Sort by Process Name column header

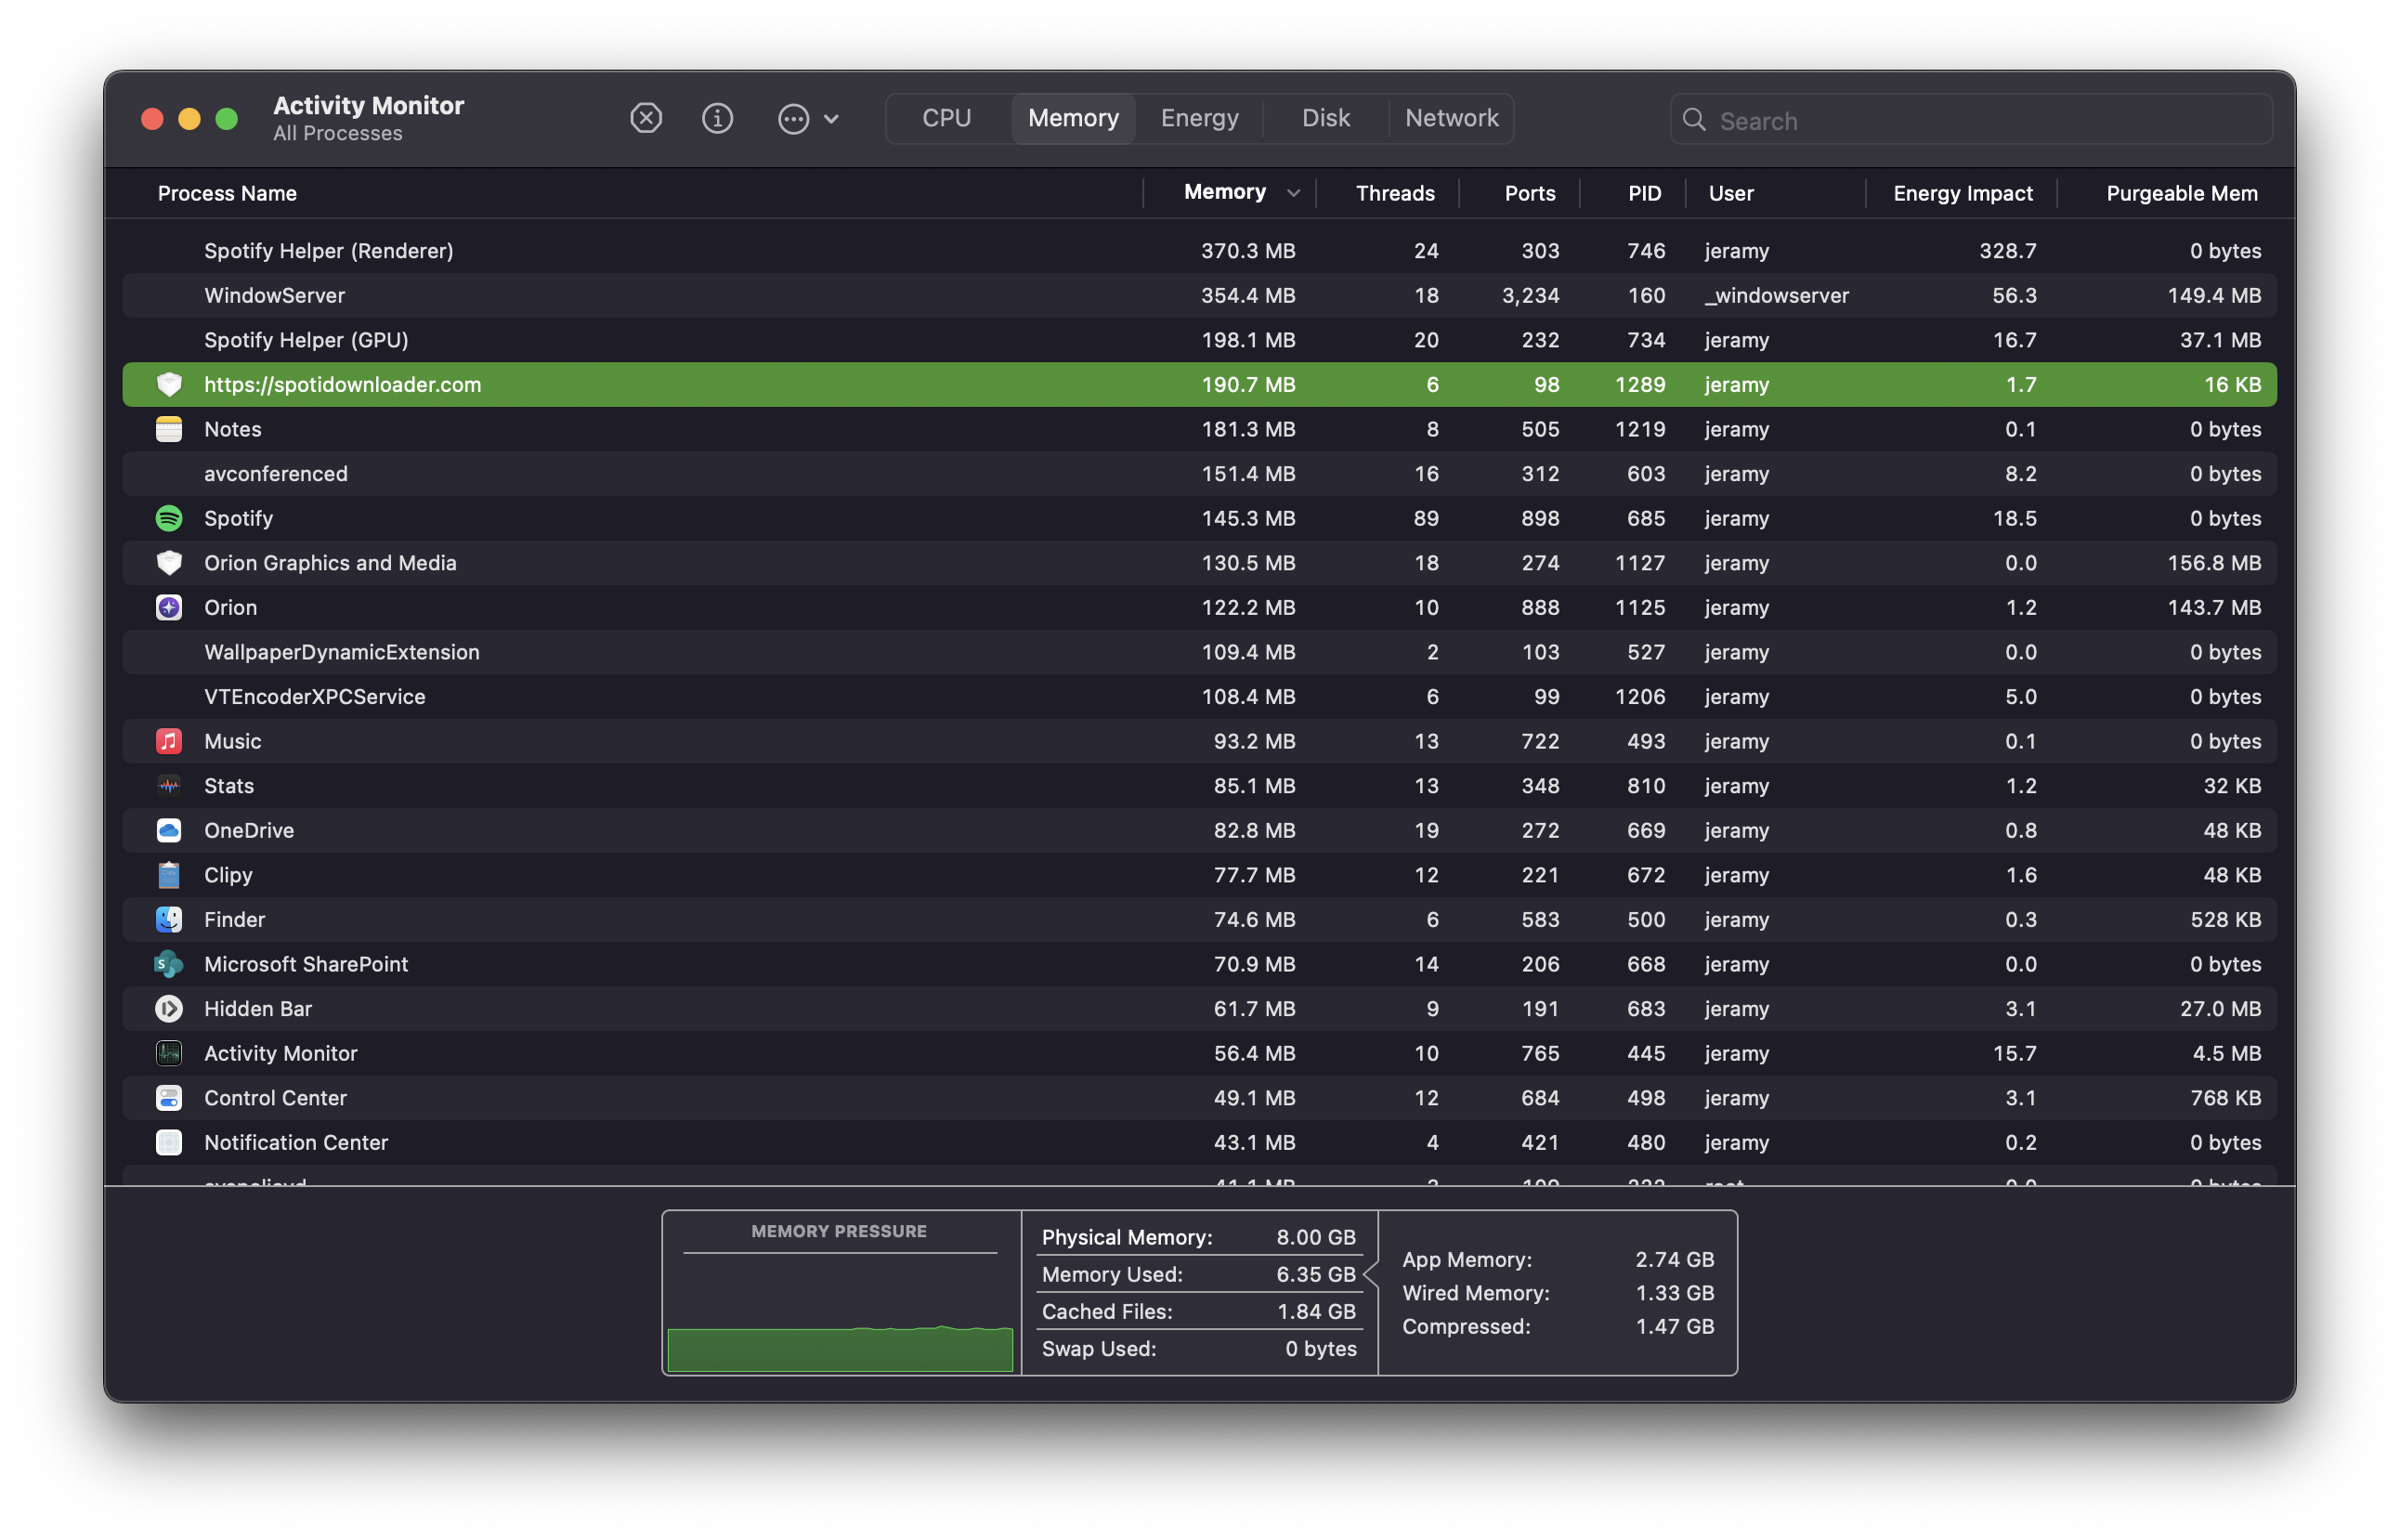227,193
